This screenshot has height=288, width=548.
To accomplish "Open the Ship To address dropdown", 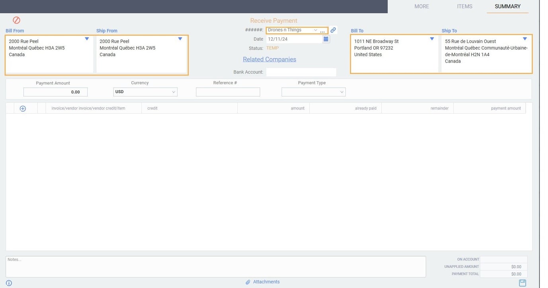I will [525, 38].
